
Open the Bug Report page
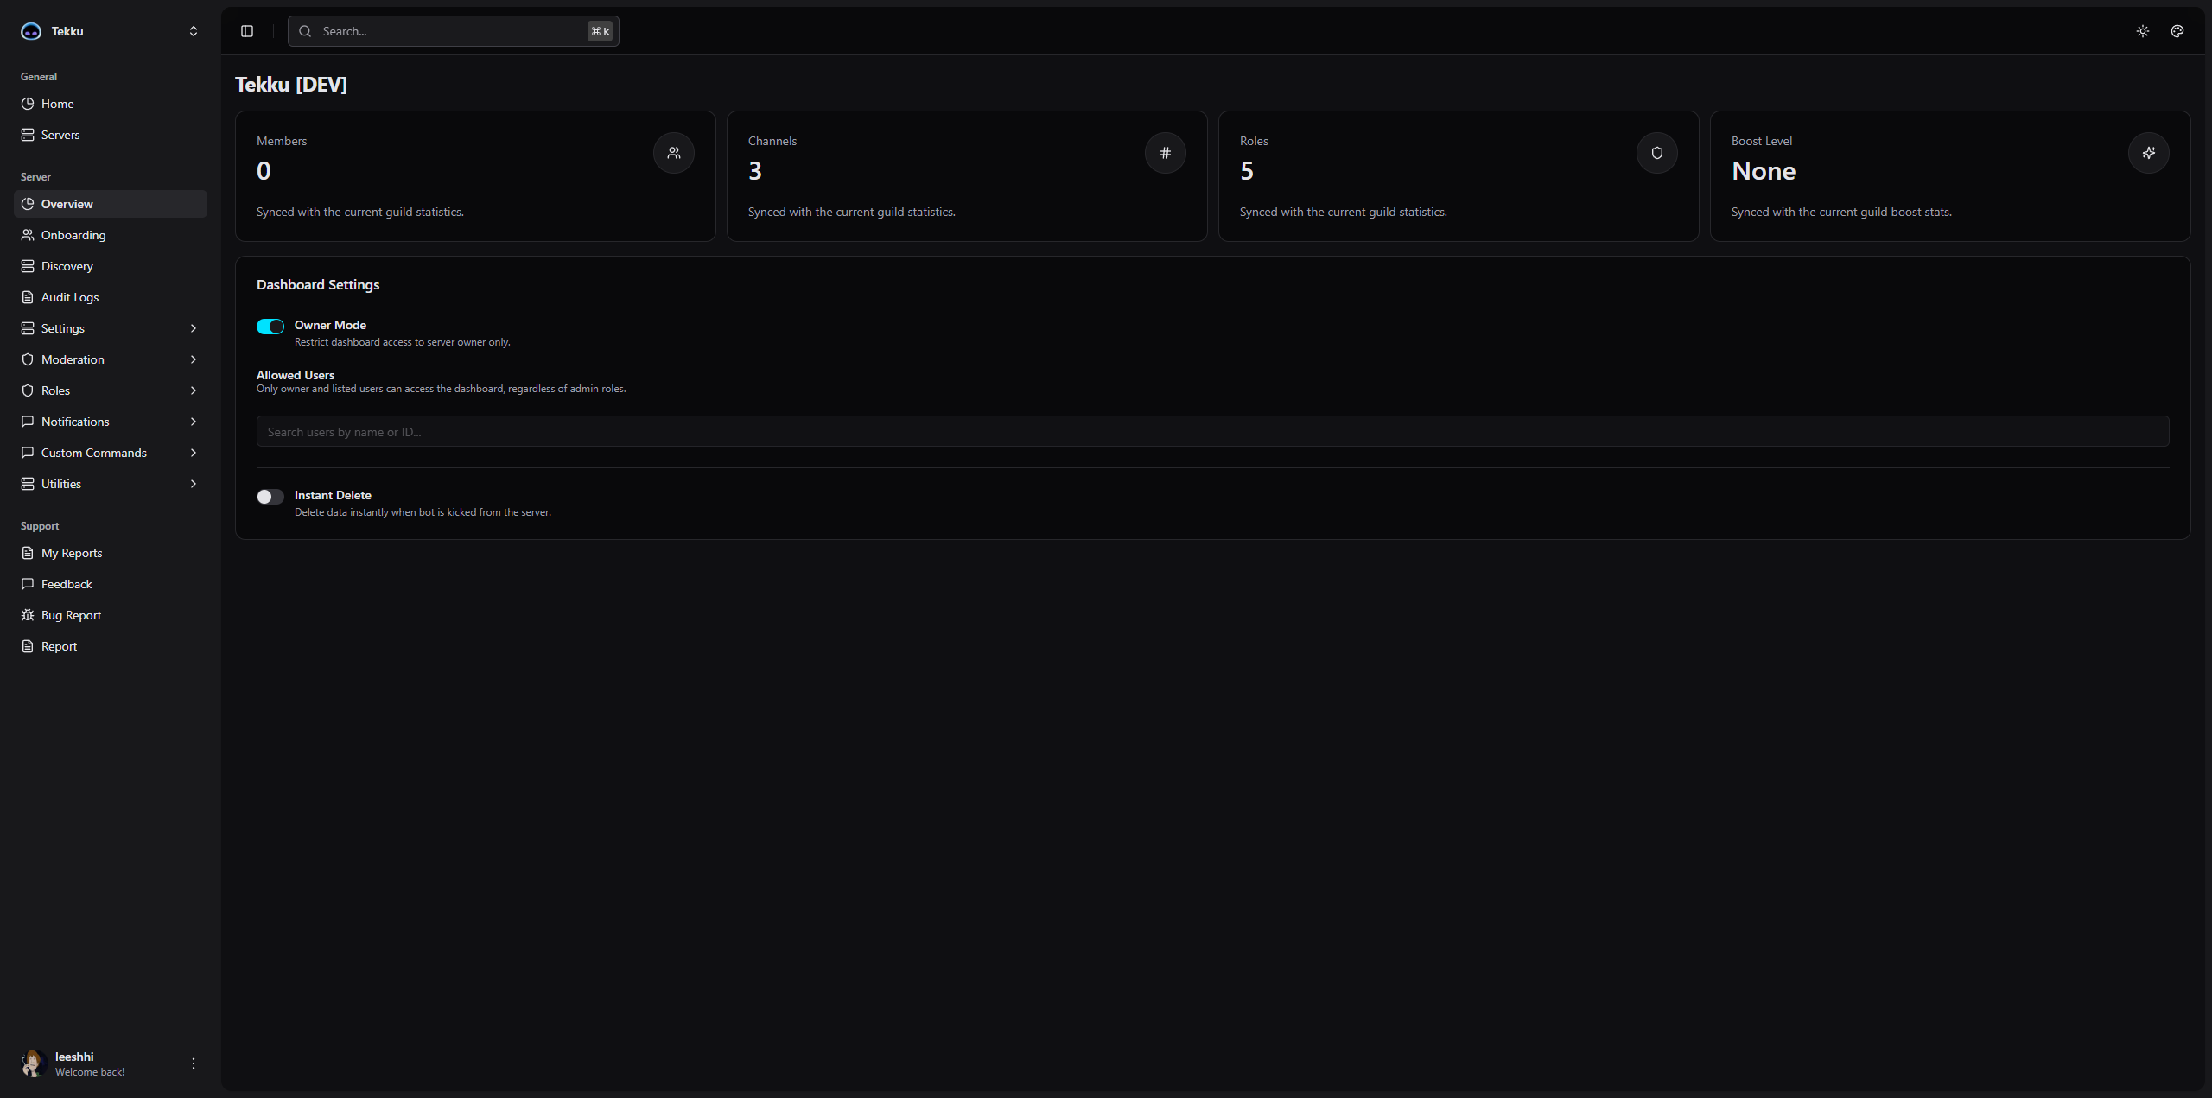[70, 614]
